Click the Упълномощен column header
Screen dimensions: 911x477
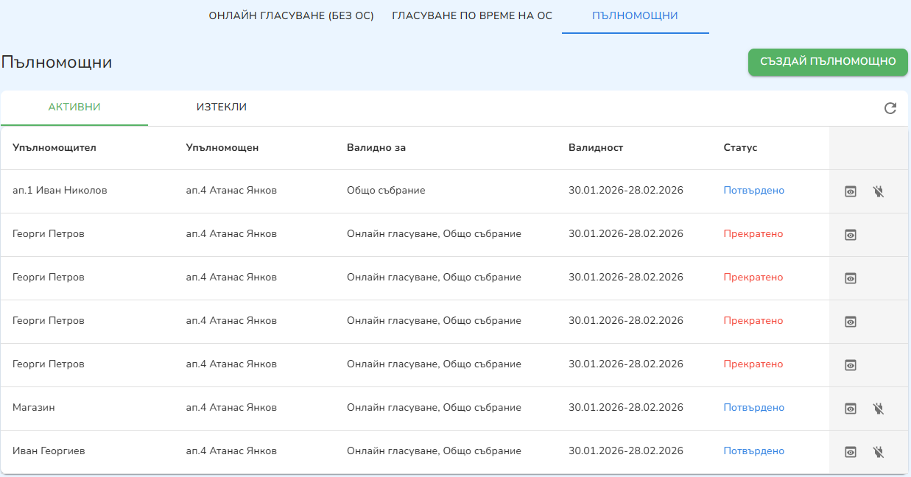(222, 148)
